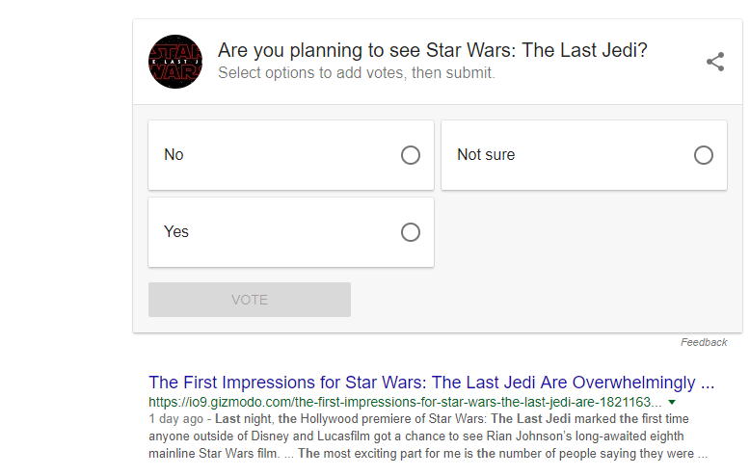
Task: Select the "Not sure" radio button
Action: coord(704,155)
